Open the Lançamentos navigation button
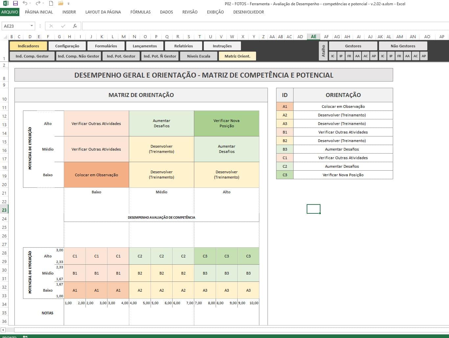The image size is (449, 338). [x=145, y=46]
